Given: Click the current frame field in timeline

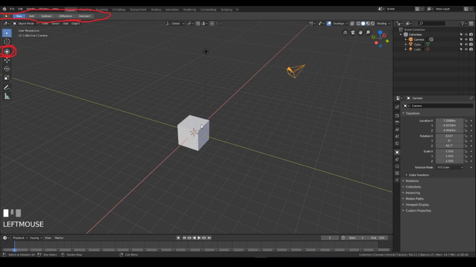Looking at the screenshot, I should 330,238.
